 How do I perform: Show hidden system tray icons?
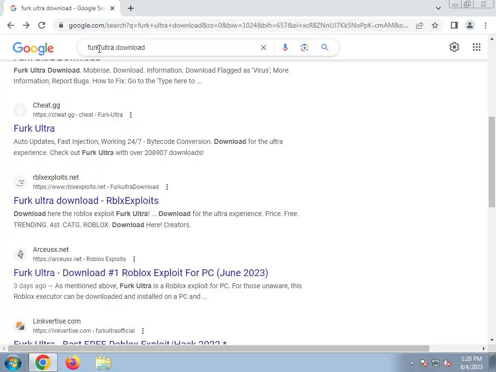(412, 363)
